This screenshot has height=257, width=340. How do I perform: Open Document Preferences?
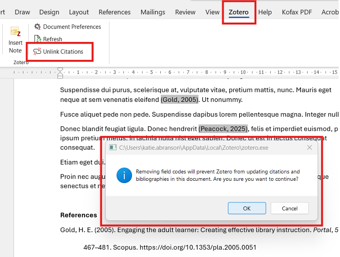click(x=68, y=27)
